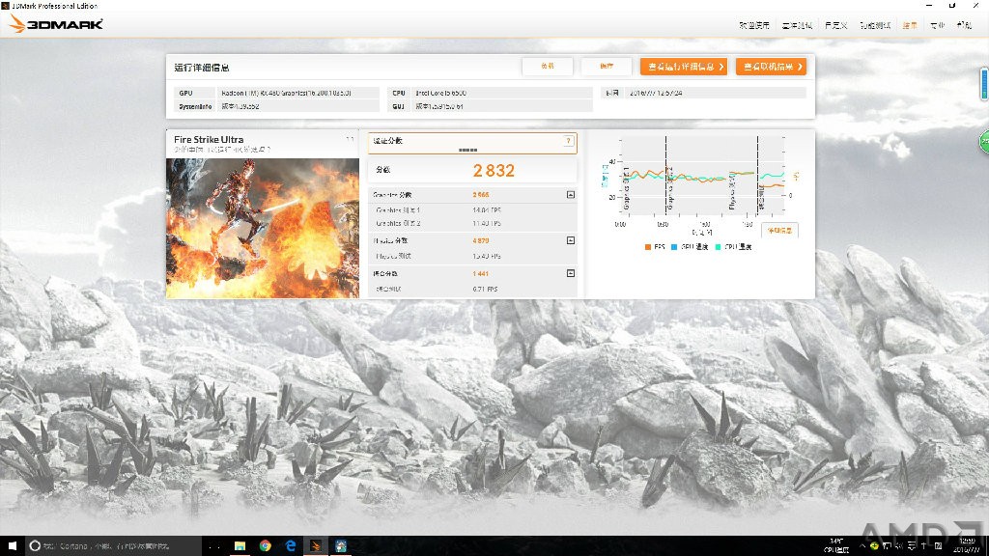The width and height of the screenshot is (989, 556).
Task: Collapse the Graphics score section
Action: pos(570,195)
